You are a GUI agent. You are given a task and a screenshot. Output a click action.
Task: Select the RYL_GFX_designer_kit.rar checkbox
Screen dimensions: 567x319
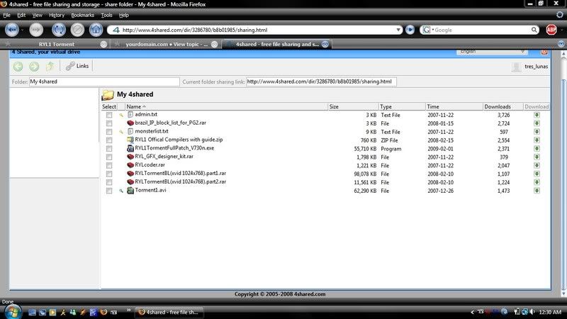coord(109,157)
